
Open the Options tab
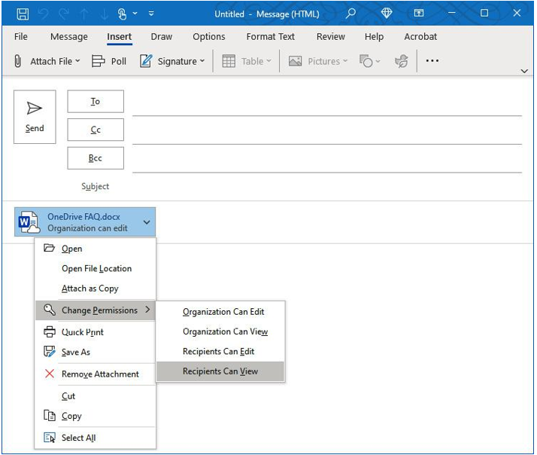click(209, 36)
